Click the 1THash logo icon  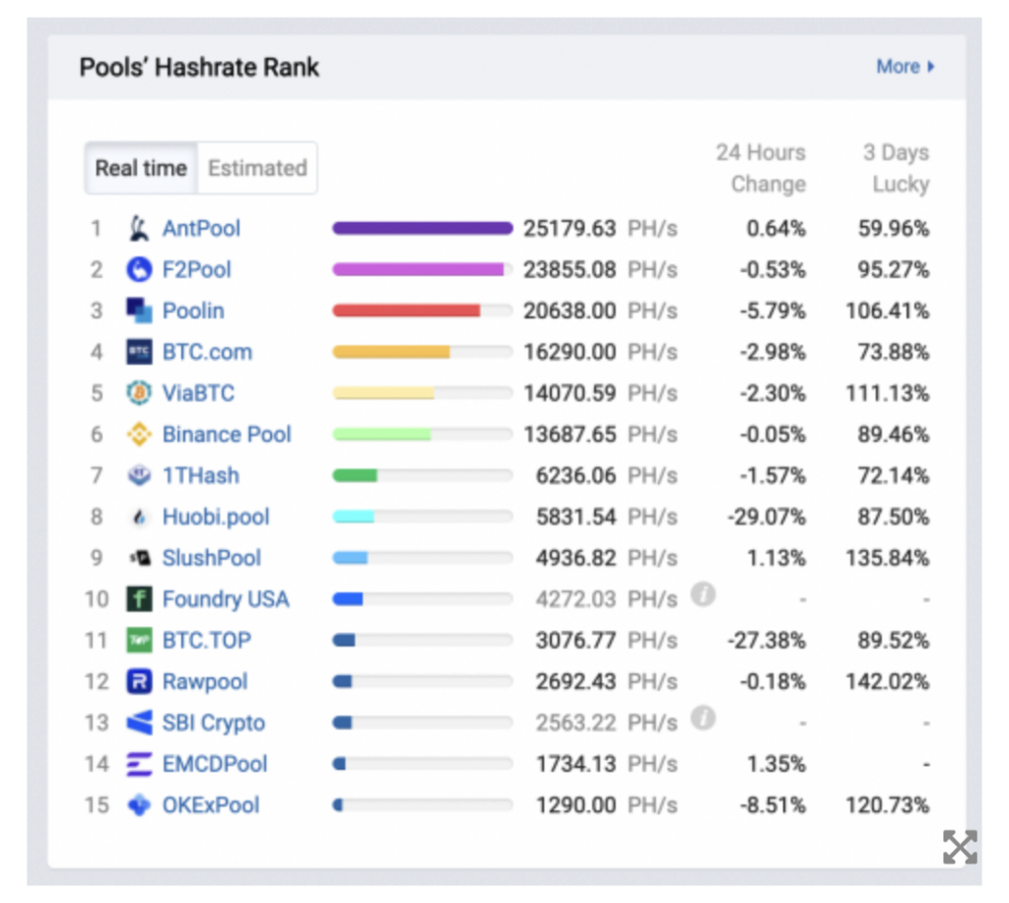click(x=139, y=475)
